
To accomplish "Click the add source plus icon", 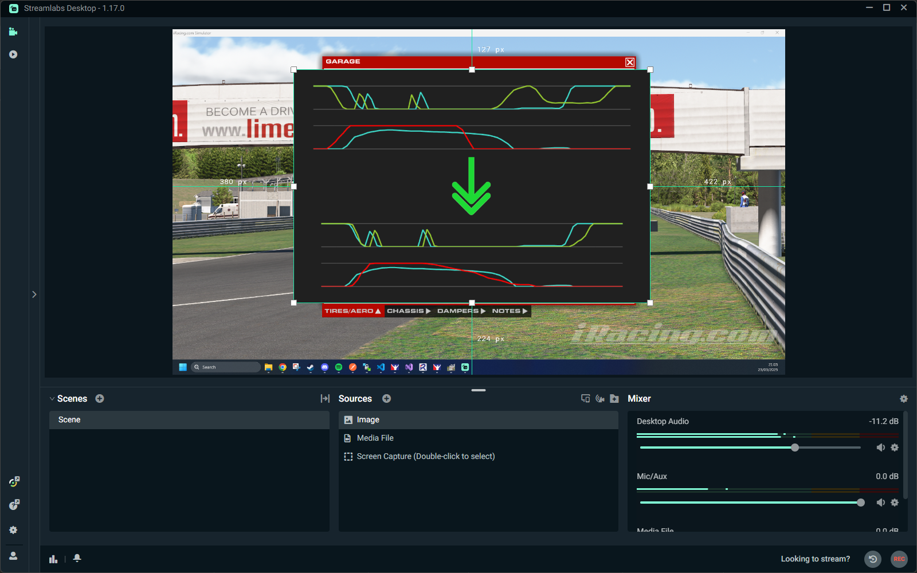I will (387, 398).
